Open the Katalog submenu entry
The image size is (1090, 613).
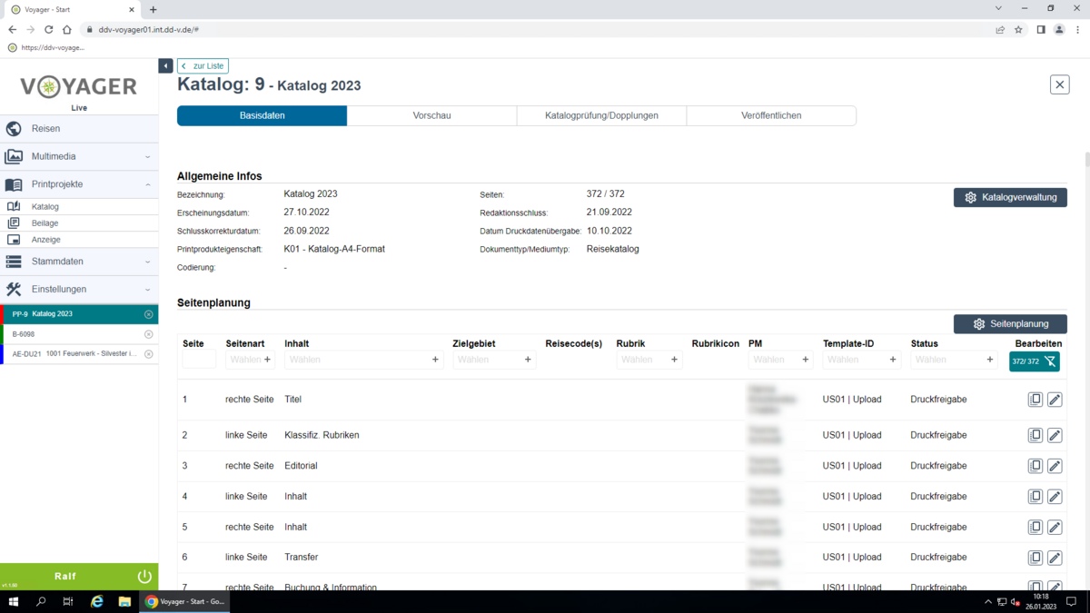[79, 207]
